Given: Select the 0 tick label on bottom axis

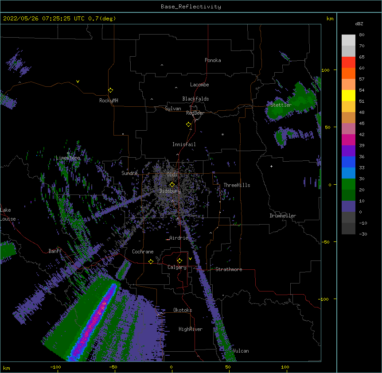Looking at the screenshot, I should click(171, 367).
